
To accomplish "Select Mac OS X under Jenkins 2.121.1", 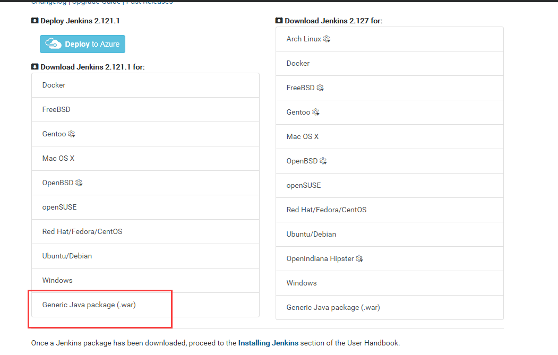I will coord(145,158).
